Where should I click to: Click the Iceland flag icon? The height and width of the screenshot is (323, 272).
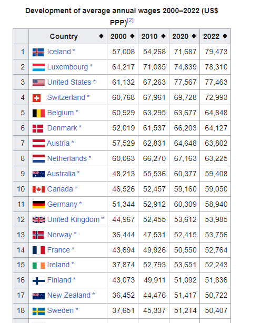coord(38,52)
